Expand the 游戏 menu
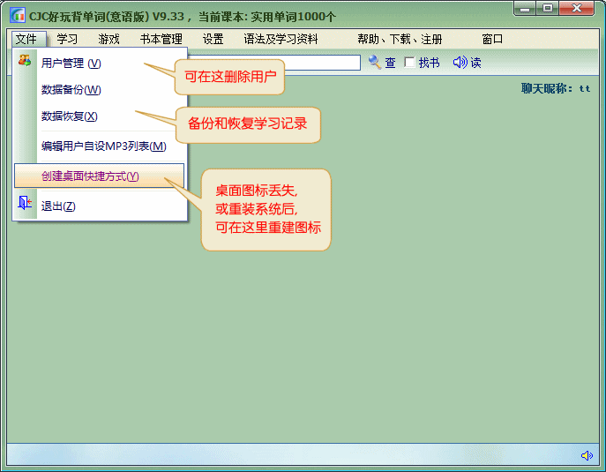 [108, 40]
